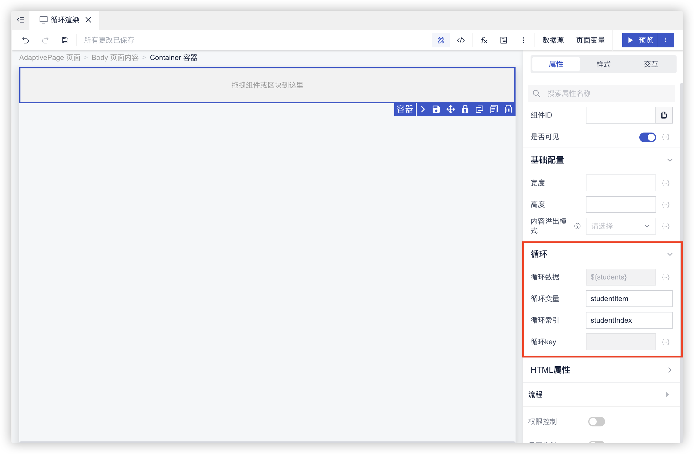Click the save disk icon in toolbar

click(65, 40)
